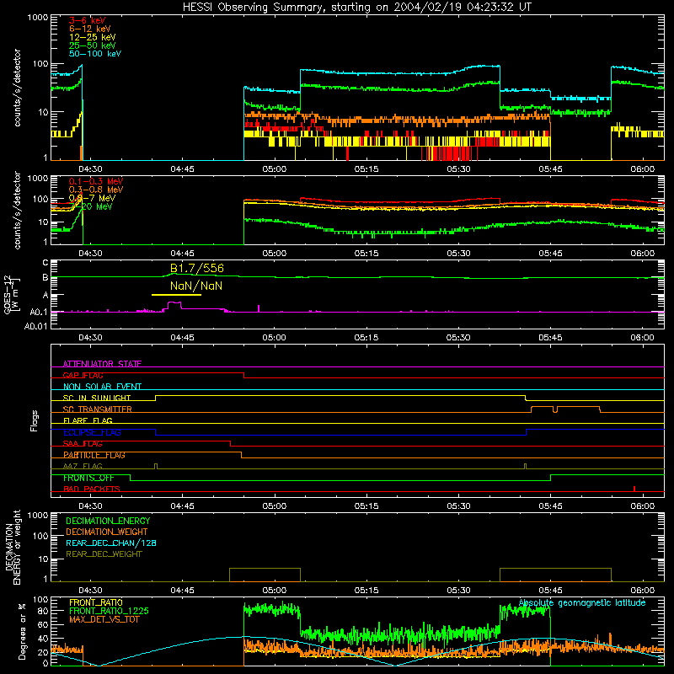Click the DECIMATION_ENERGY legend label

(108, 521)
